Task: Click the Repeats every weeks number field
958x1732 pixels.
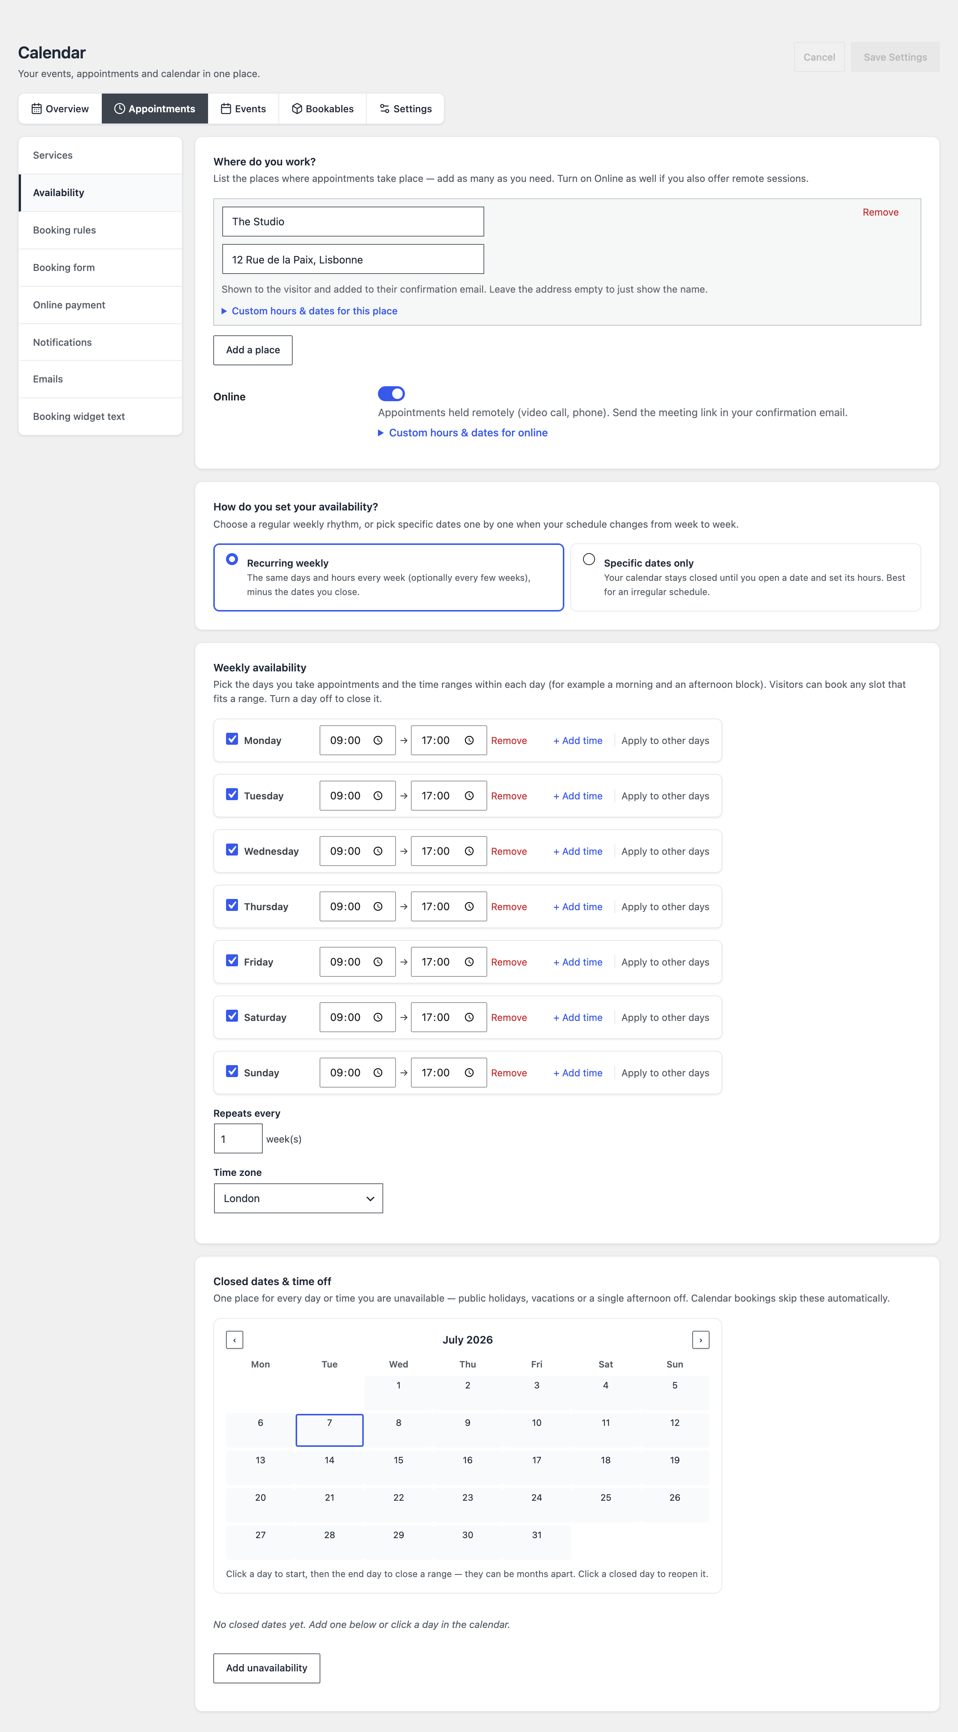Action: [238, 1139]
